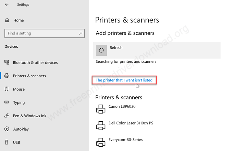Go back using the Settings back arrow

tap(7, 4)
